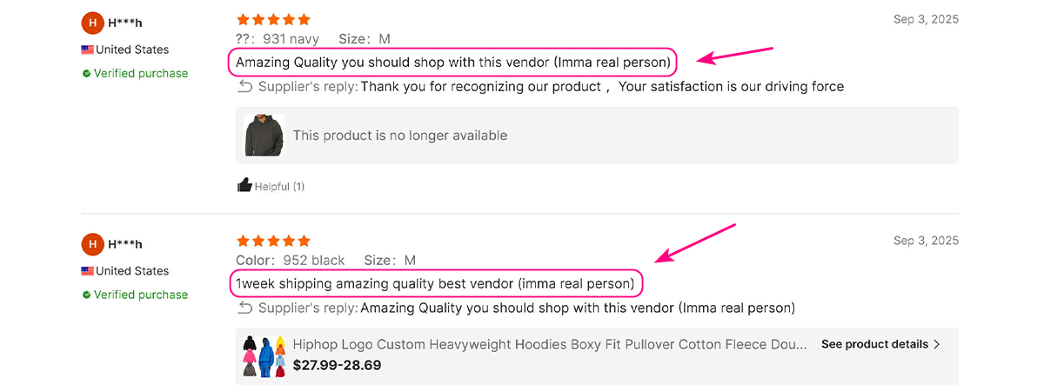The width and height of the screenshot is (1044, 391).
Task: Expand the chevron beside See product details
Action: 937,344
